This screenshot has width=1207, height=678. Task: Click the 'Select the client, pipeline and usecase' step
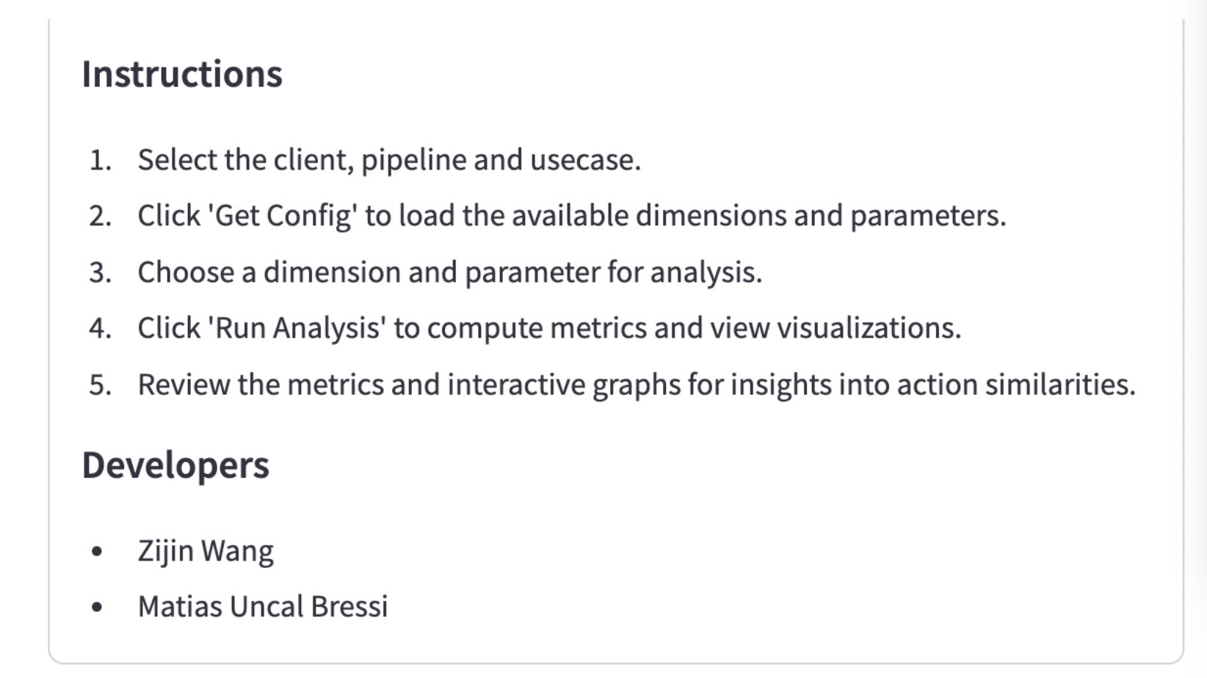389,160
